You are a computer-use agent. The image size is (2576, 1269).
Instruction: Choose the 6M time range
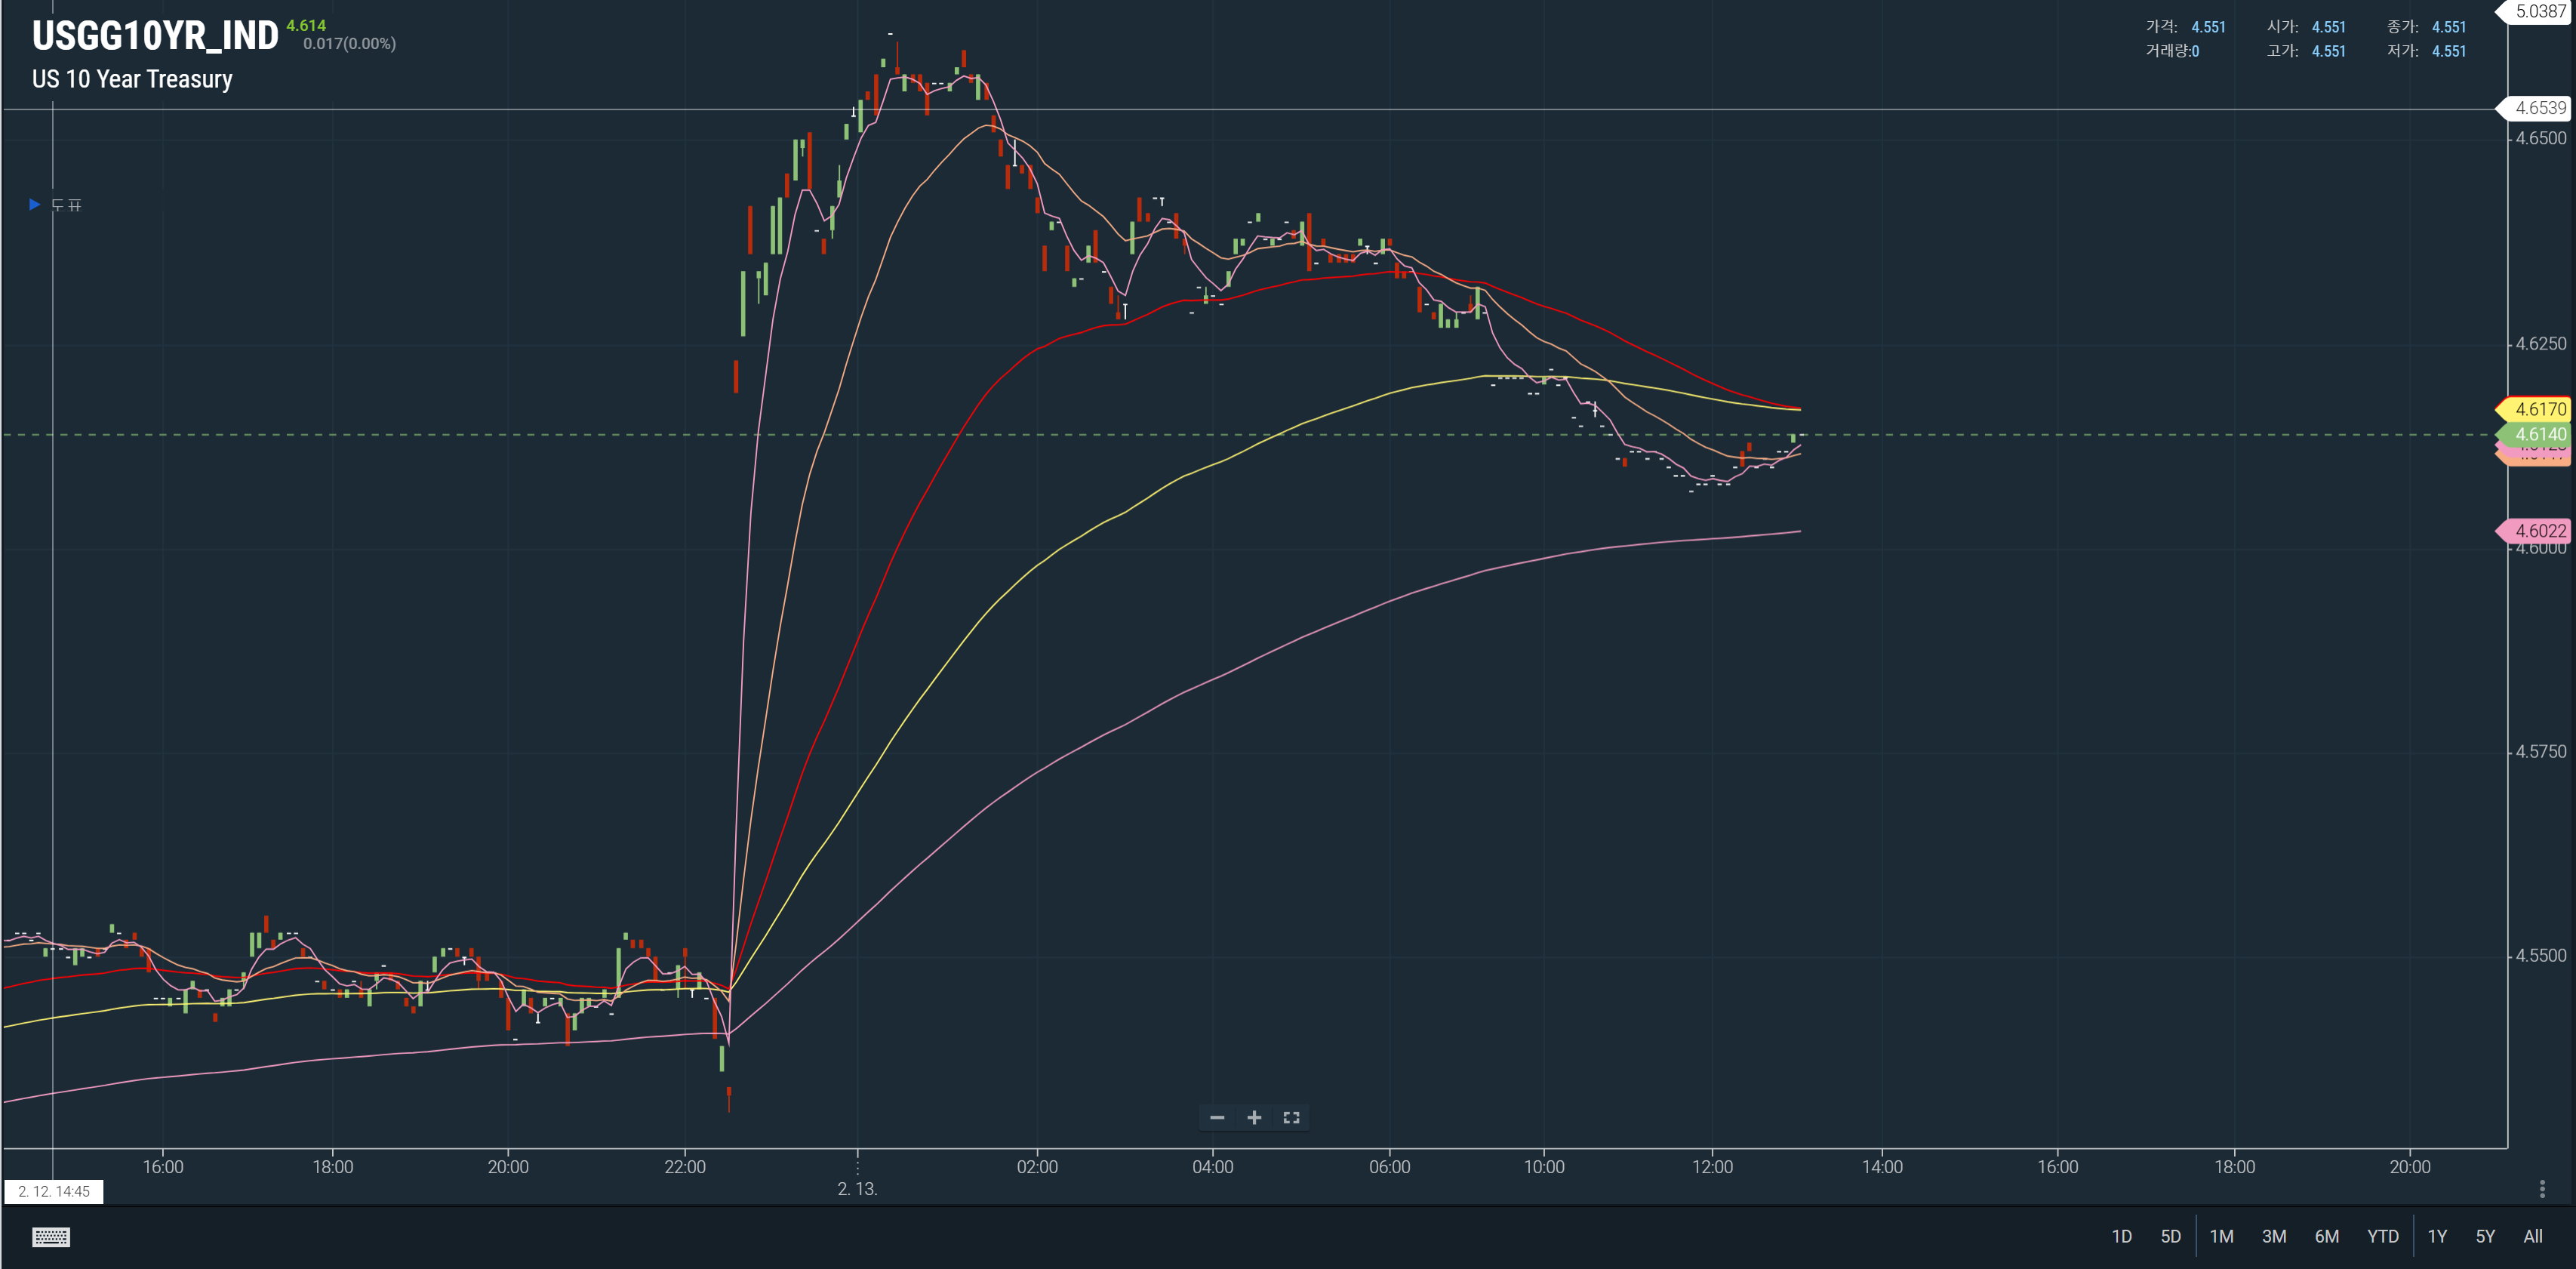(2327, 1236)
